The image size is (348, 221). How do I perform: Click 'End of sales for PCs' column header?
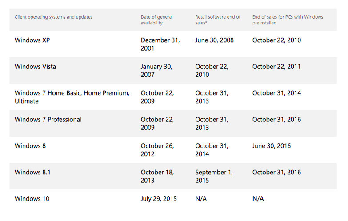tap(288, 20)
